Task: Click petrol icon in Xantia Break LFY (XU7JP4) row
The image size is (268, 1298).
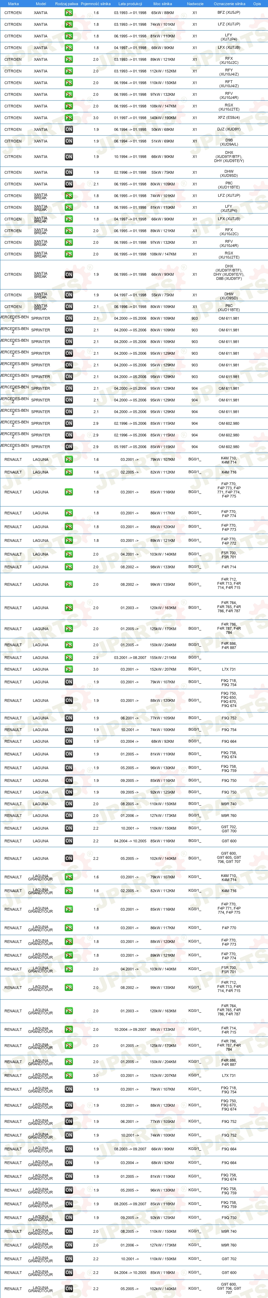Action: click(69, 208)
